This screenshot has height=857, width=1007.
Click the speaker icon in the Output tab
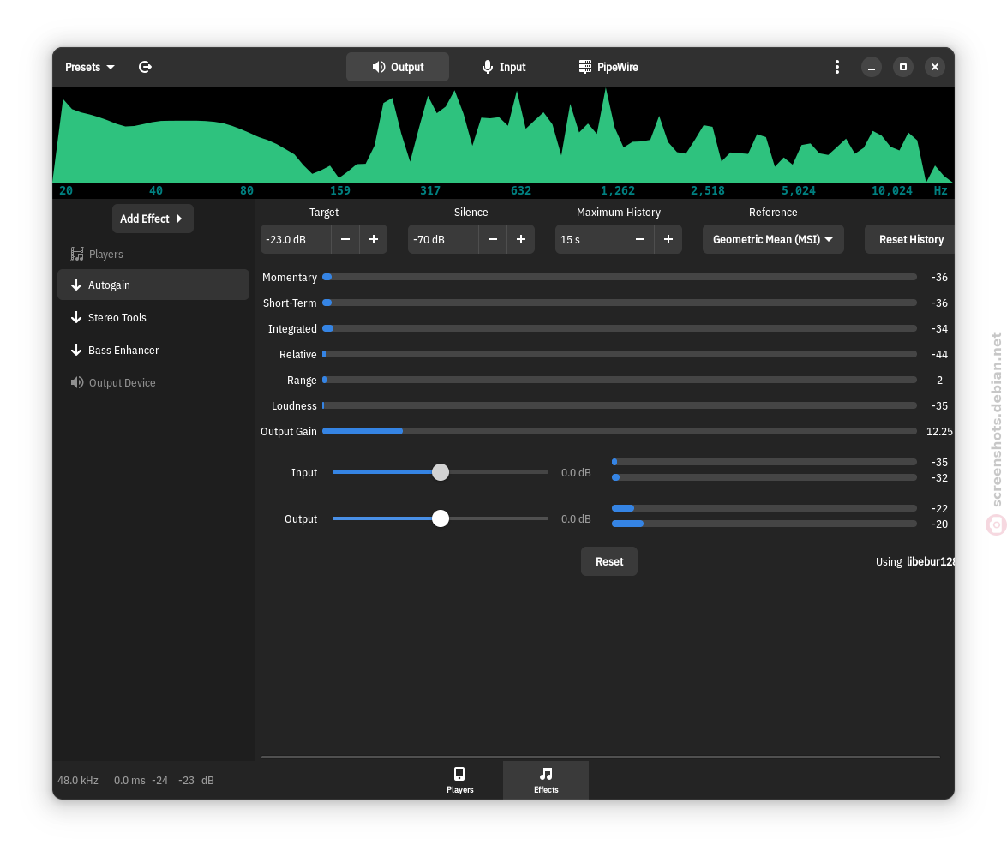(x=379, y=67)
